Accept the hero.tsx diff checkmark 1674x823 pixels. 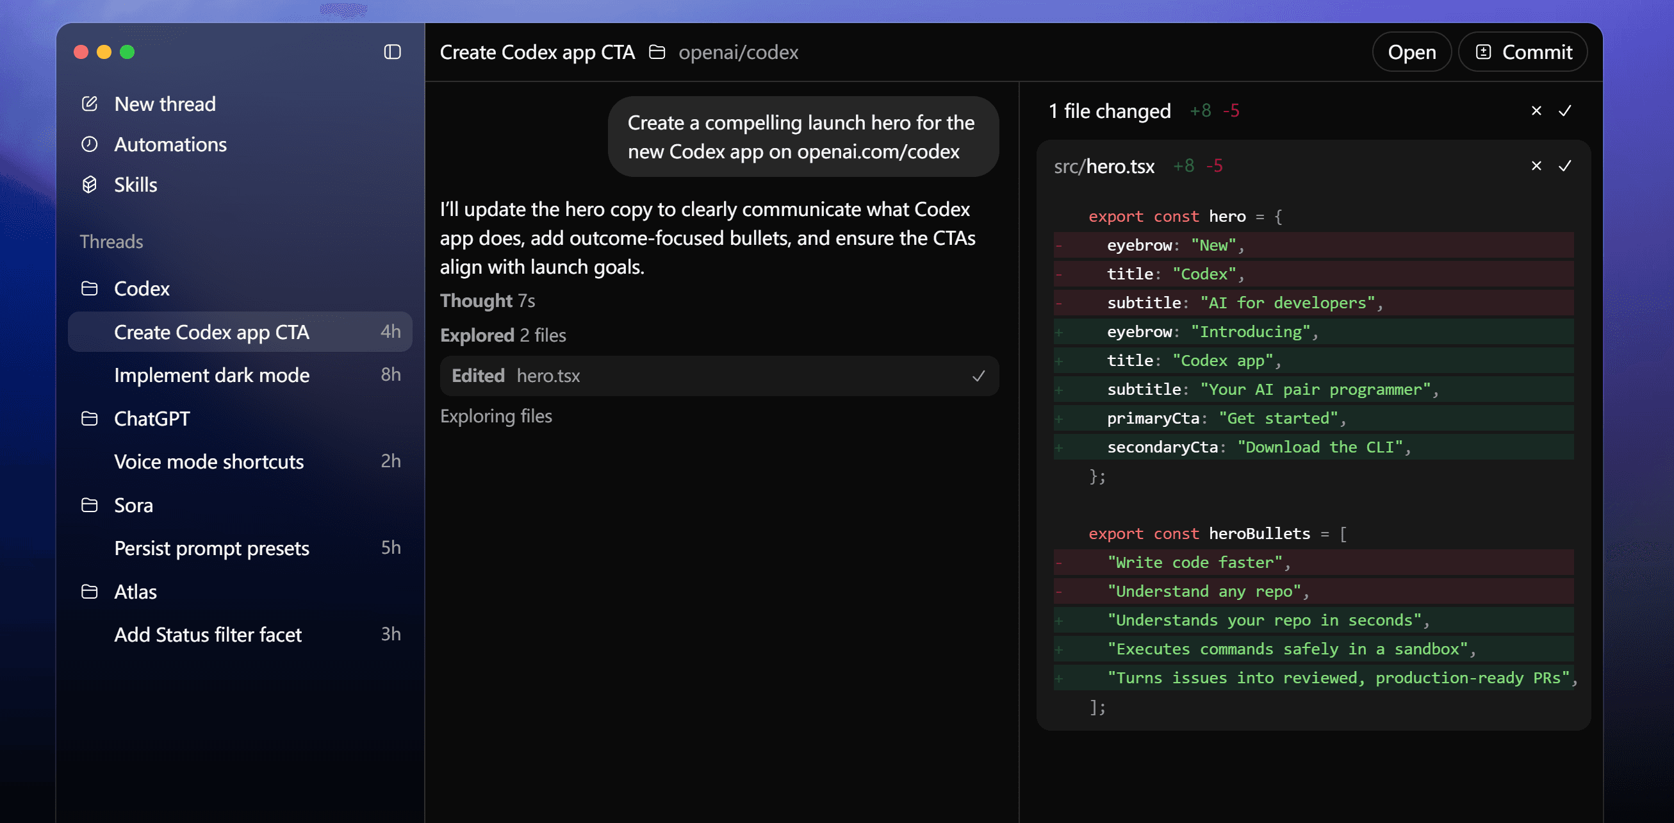point(1566,167)
